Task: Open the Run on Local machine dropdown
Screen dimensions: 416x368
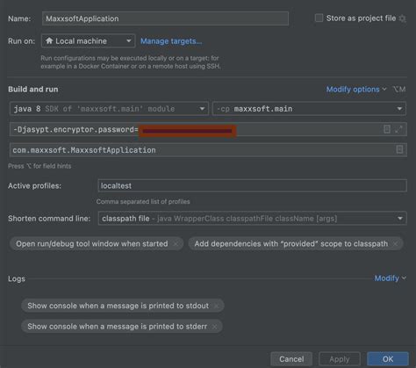Action: [89, 40]
